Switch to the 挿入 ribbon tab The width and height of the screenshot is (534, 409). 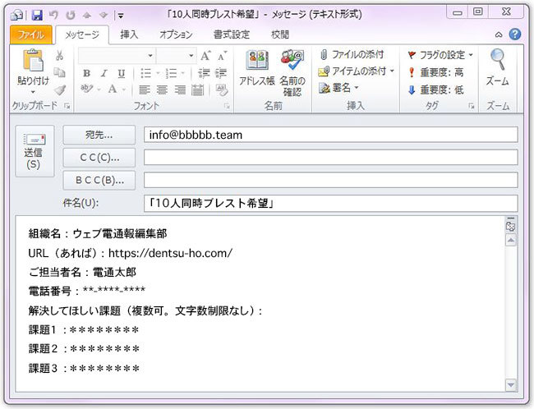pos(129,34)
